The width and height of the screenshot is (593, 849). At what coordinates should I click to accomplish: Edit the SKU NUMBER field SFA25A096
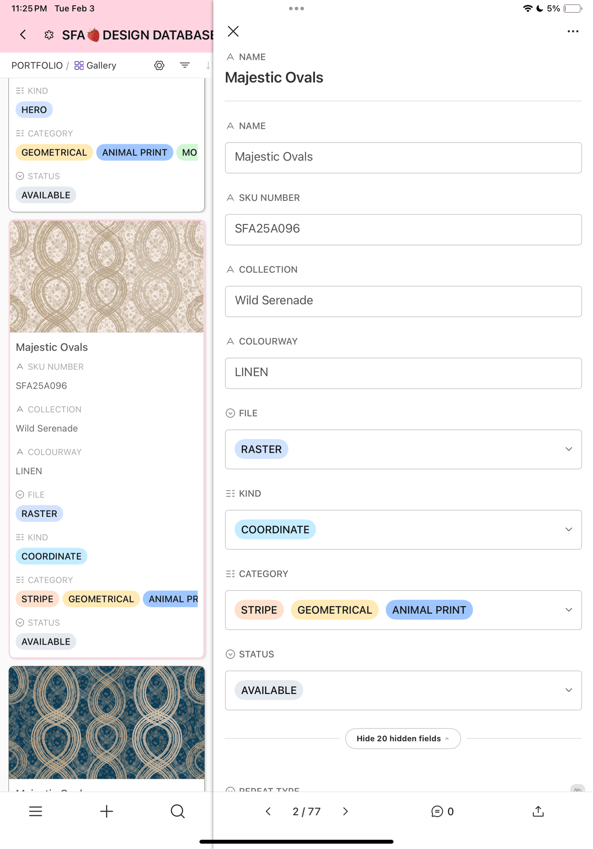[x=403, y=229]
